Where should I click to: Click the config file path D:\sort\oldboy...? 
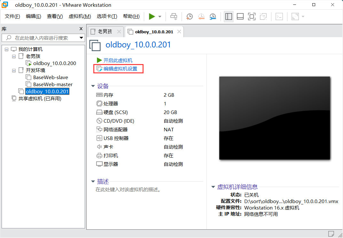(x=291, y=201)
